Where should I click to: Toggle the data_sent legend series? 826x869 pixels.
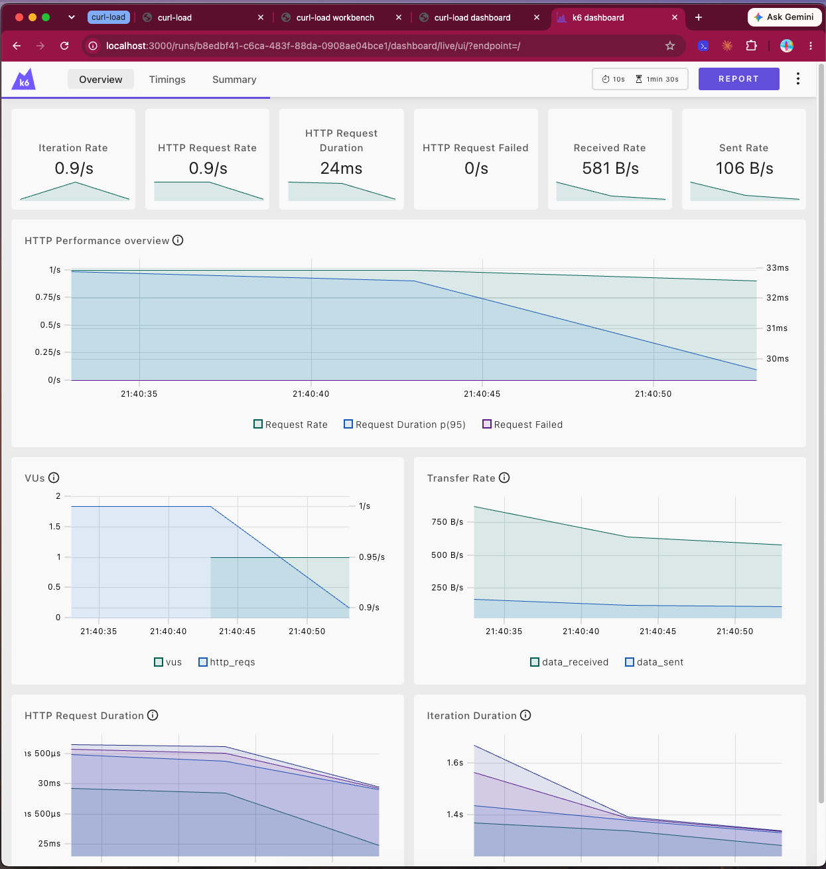(654, 662)
